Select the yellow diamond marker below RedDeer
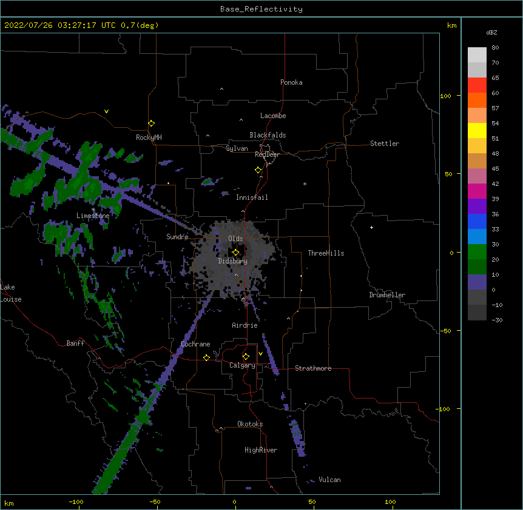The height and width of the screenshot is (510, 523). coord(258,170)
